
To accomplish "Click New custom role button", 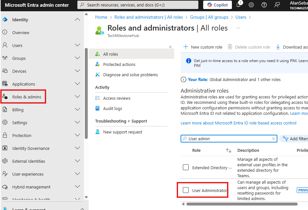I will click(203, 47).
